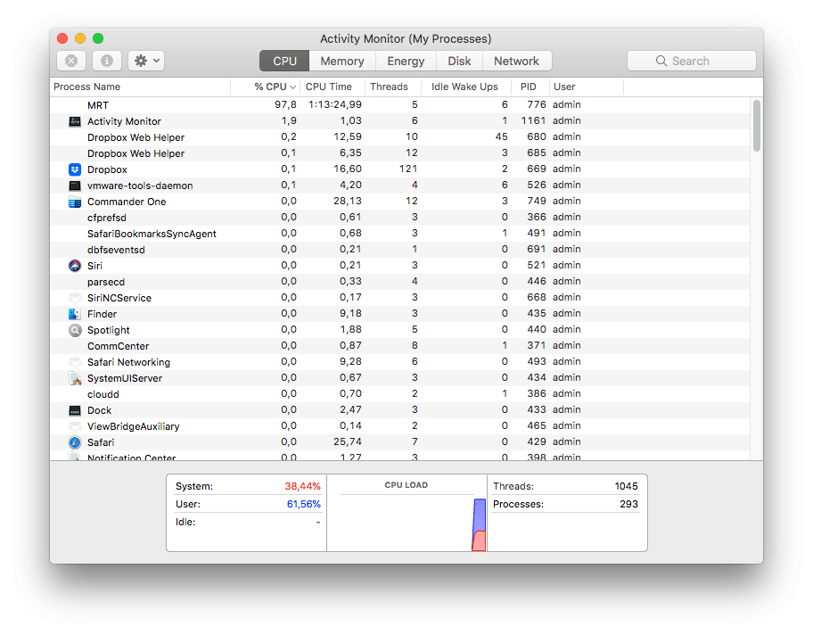Click the Siri process icon
The image size is (813, 635).
[75, 266]
